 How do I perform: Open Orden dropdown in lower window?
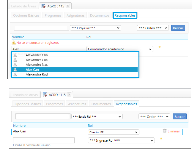(x=154, y=116)
